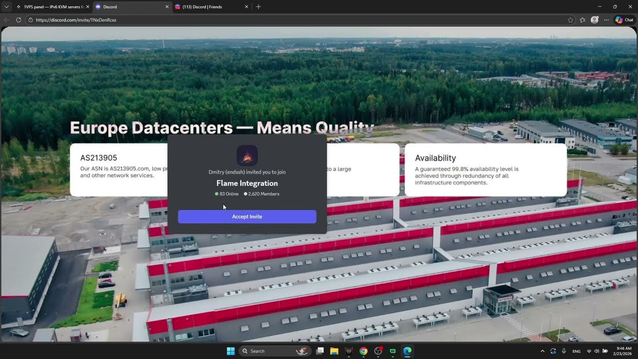Open the network Wi-Fi tray icon
This screenshot has height=359, width=638.
pos(589,351)
